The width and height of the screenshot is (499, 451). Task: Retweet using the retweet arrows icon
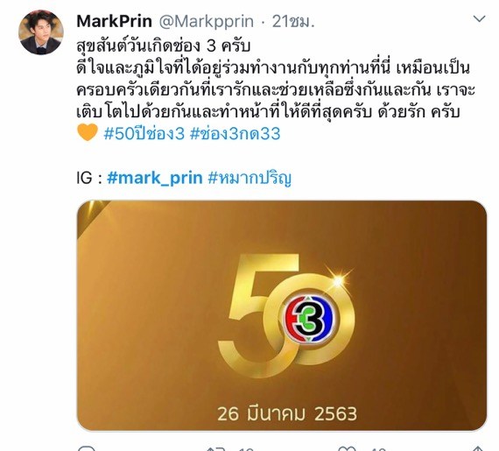[x=216, y=448]
